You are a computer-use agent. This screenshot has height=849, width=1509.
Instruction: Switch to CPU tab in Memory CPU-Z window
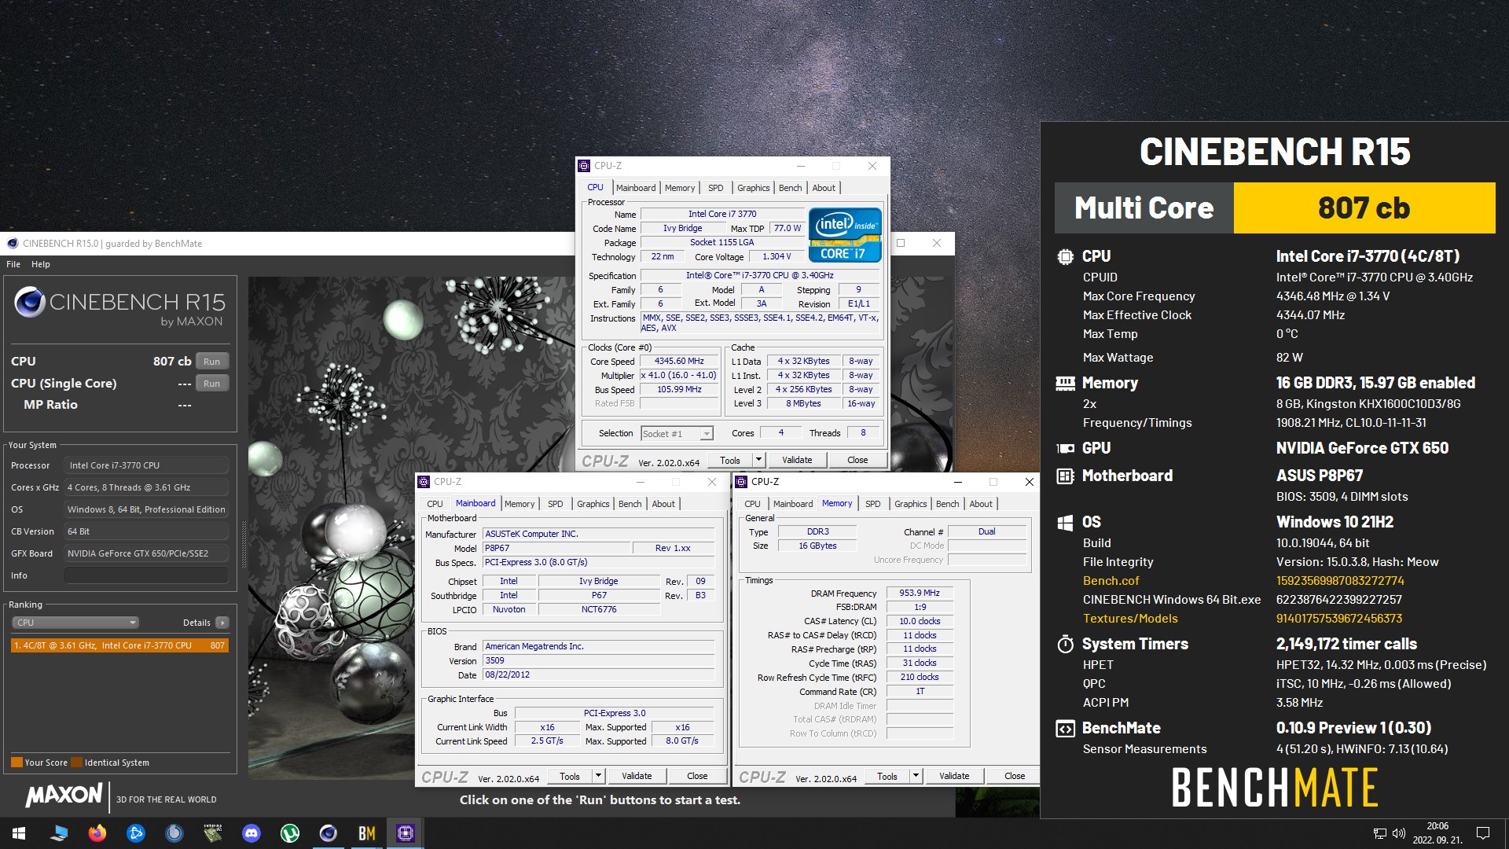pyautogui.click(x=752, y=504)
